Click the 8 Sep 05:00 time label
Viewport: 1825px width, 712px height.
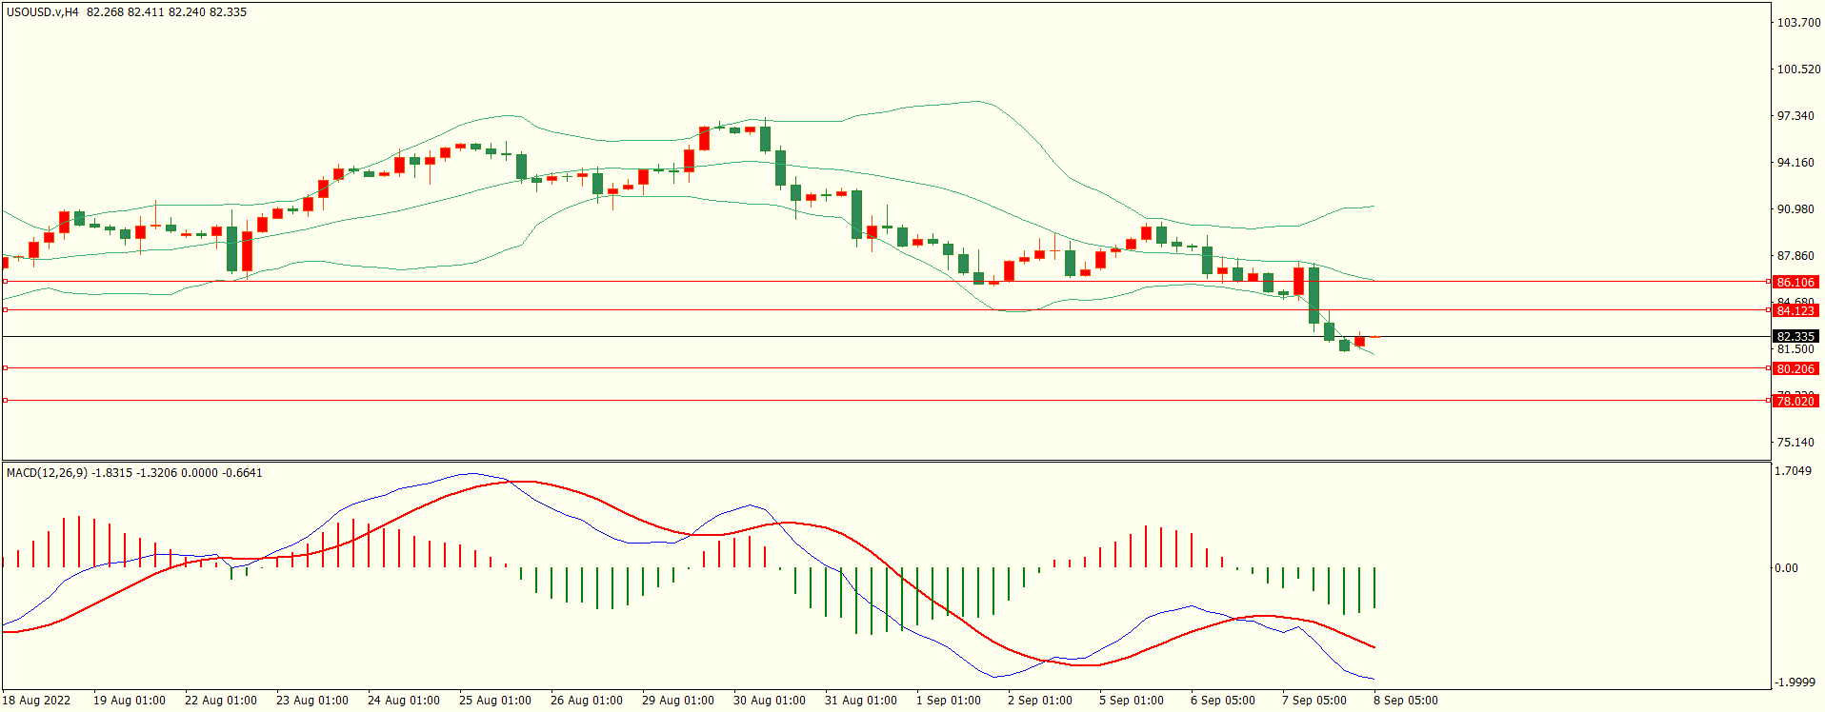click(1406, 700)
